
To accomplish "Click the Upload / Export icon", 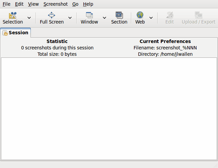I will 199,15.
